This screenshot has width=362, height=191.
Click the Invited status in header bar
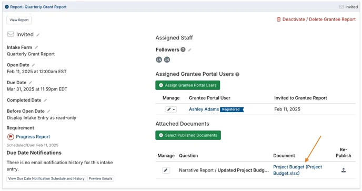(348, 7)
